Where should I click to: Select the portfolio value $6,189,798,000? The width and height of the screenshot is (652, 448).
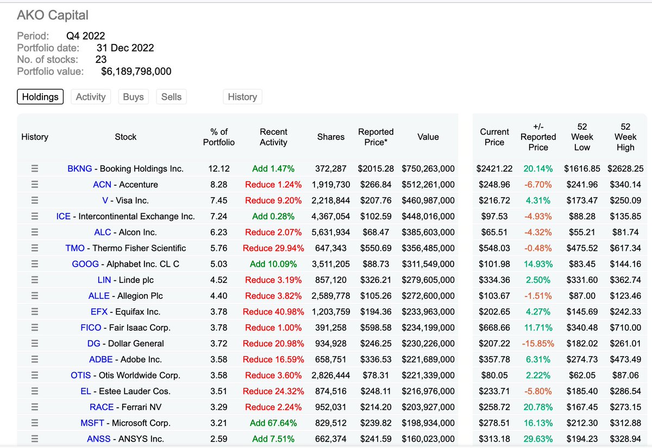[136, 71]
